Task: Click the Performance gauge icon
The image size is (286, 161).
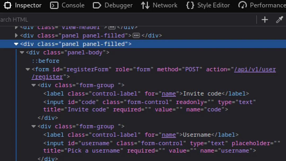Action: pos(243,5)
